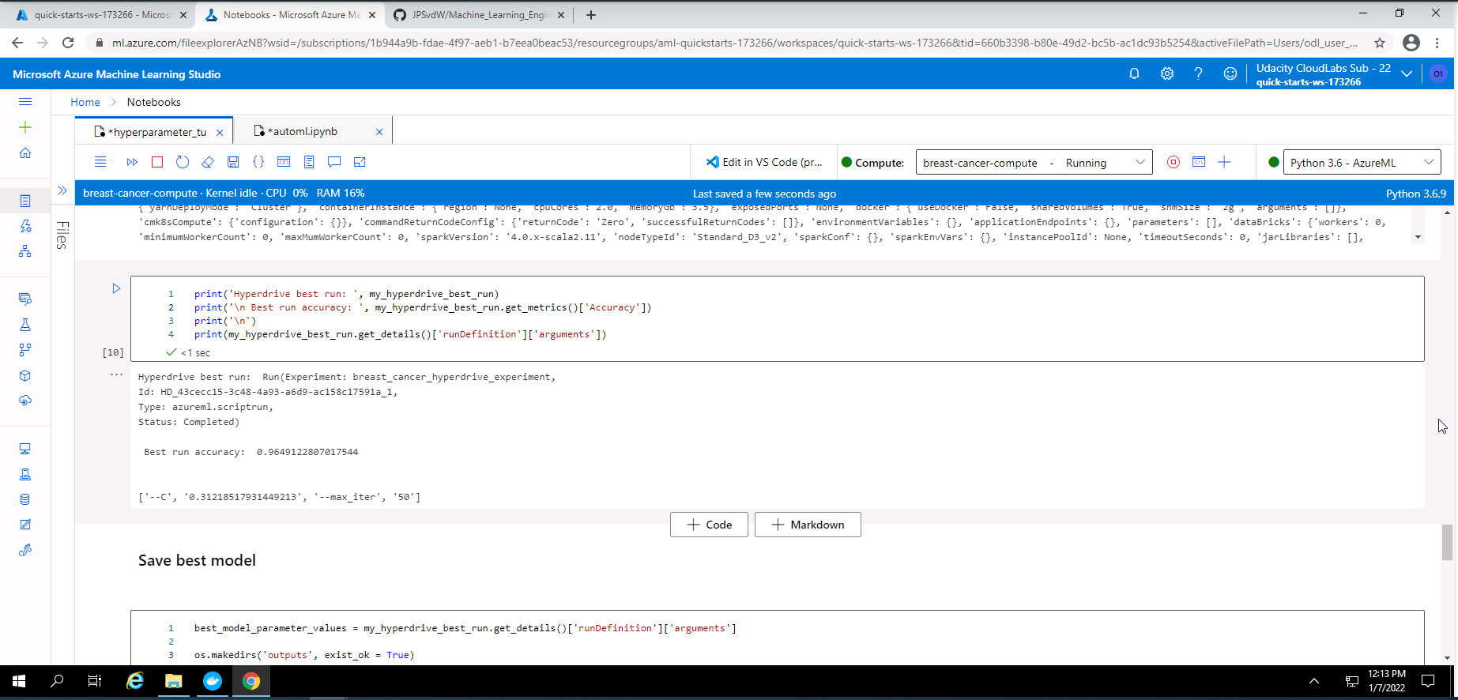The height and width of the screenshot is (700, 1458).
Task: Open help question mark icon
Action: click(1198, 73)
